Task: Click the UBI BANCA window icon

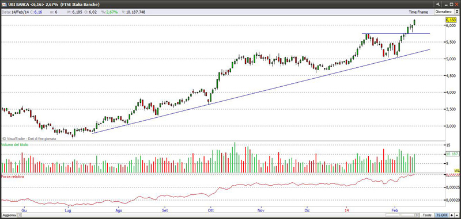Action: coord(3,5)
